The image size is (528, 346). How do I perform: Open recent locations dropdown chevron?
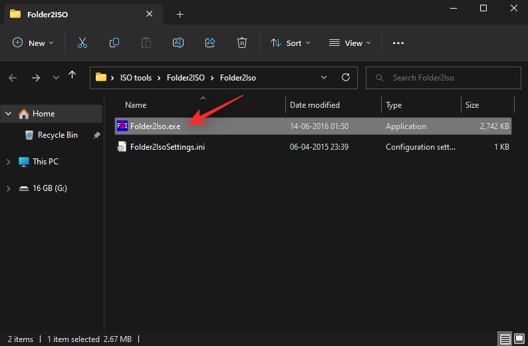(x=56, y=78)
